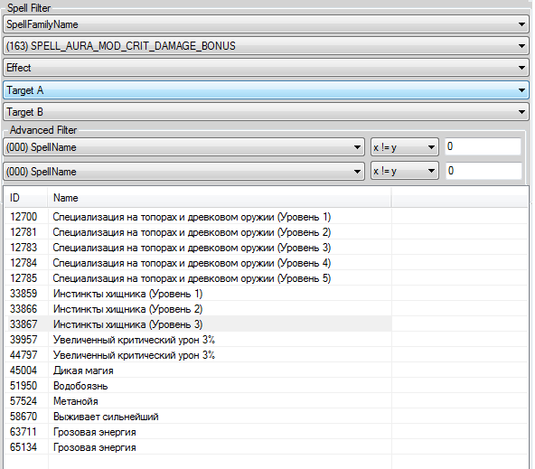Viewport: 535px width, 469px height.
Task: Expand the Effect dropdown
Action: click(x=266, y=68)
